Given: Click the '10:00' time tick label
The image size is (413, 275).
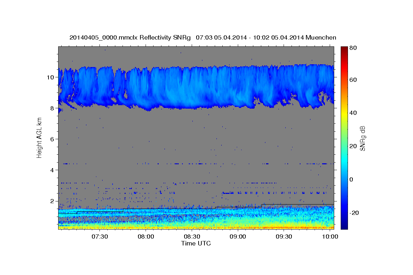Looking at the screenshot, I should [330, 237].
